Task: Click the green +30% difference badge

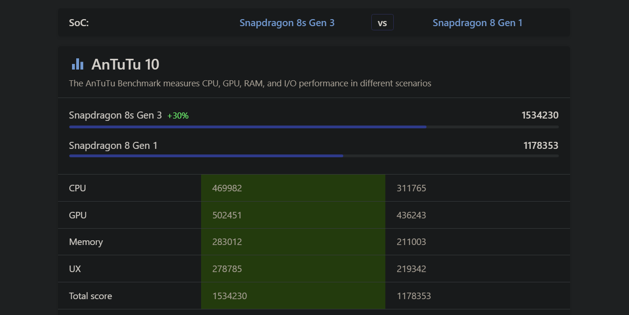Action: tap(178, 116)
